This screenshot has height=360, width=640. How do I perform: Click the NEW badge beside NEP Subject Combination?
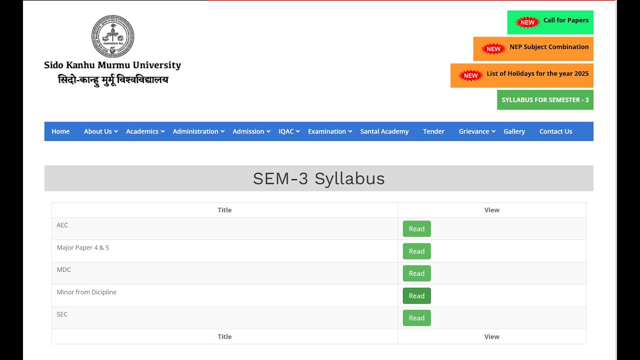pos(493,48)
